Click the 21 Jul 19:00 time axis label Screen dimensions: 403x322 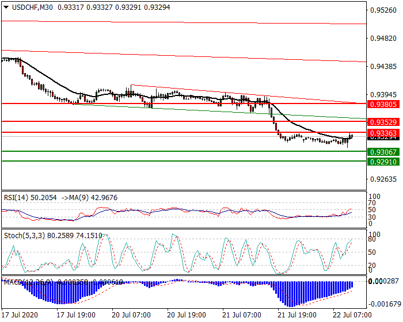click(297, 315)
